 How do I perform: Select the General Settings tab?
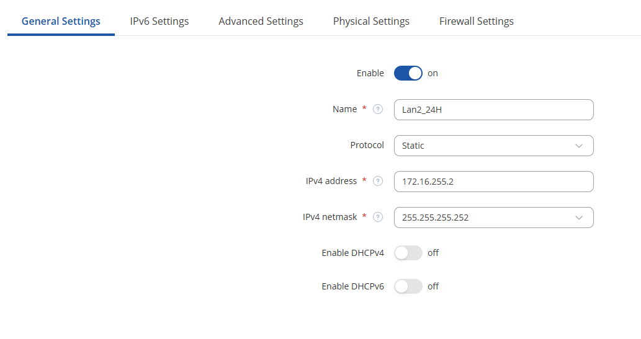click(x=61, y=21)
